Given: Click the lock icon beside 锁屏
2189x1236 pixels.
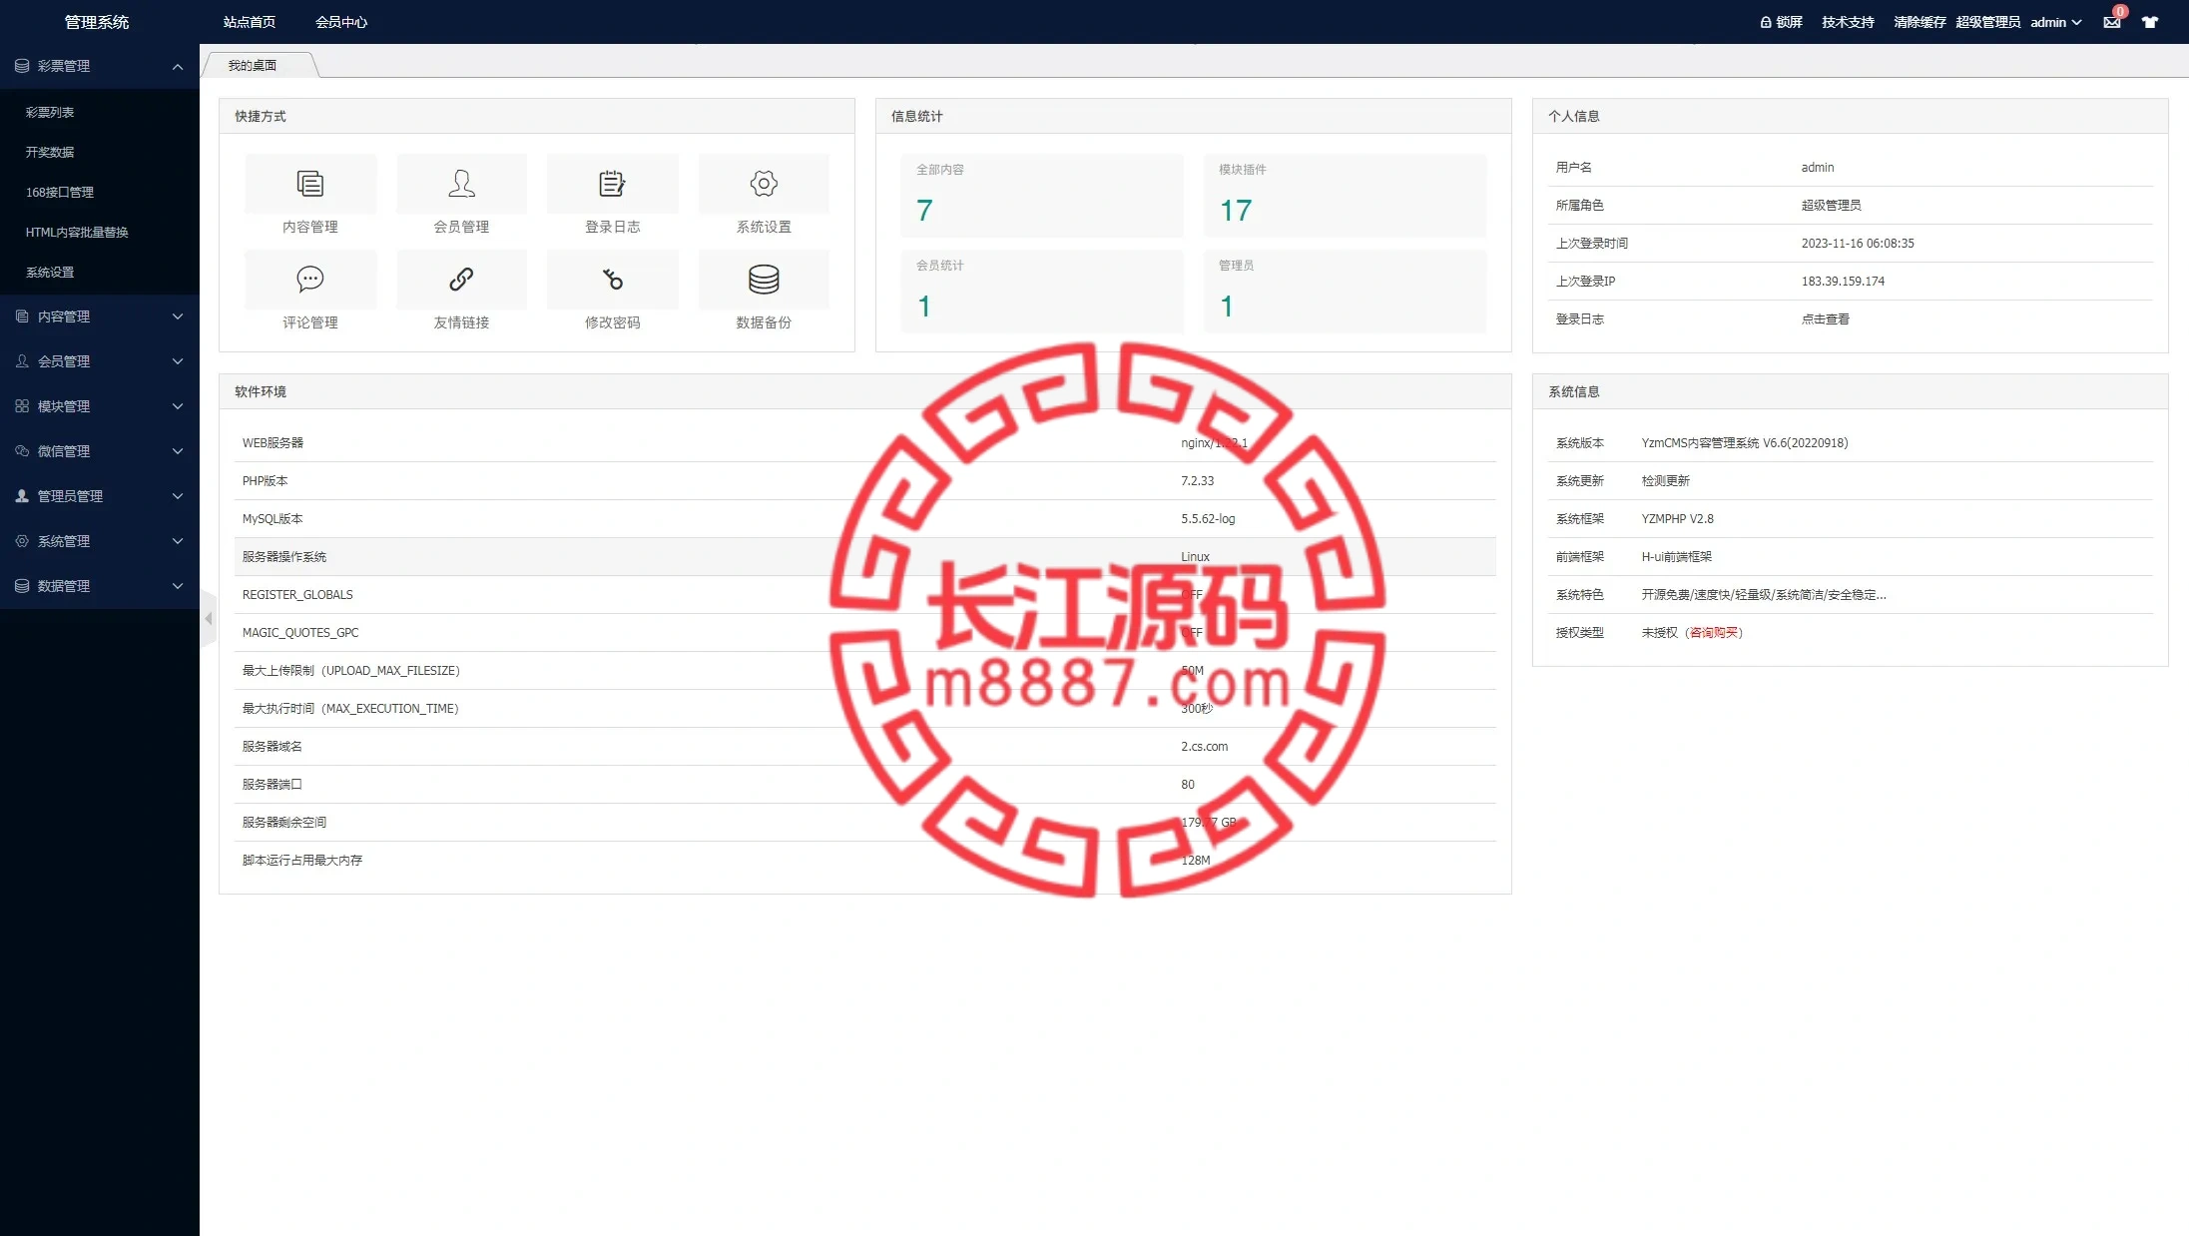Looking at the screenshot, I should coord(1766,22).
